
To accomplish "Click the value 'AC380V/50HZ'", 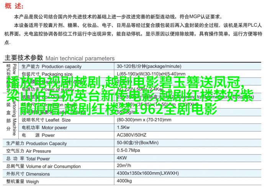I will 131,135.
